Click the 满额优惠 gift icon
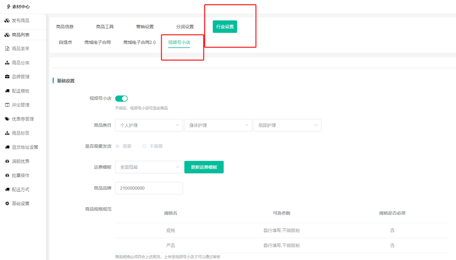 [7, 161]
